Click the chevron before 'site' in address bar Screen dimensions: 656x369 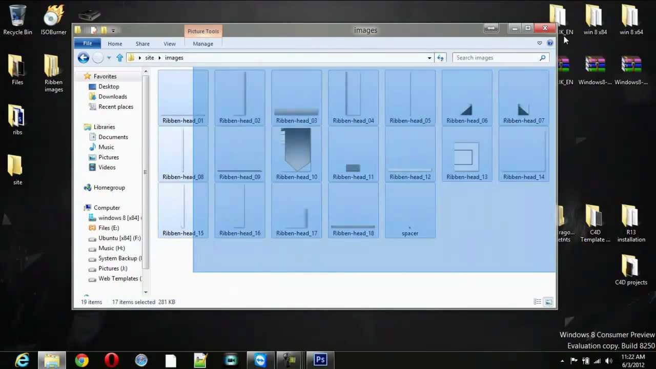click(x=139, y=58)
